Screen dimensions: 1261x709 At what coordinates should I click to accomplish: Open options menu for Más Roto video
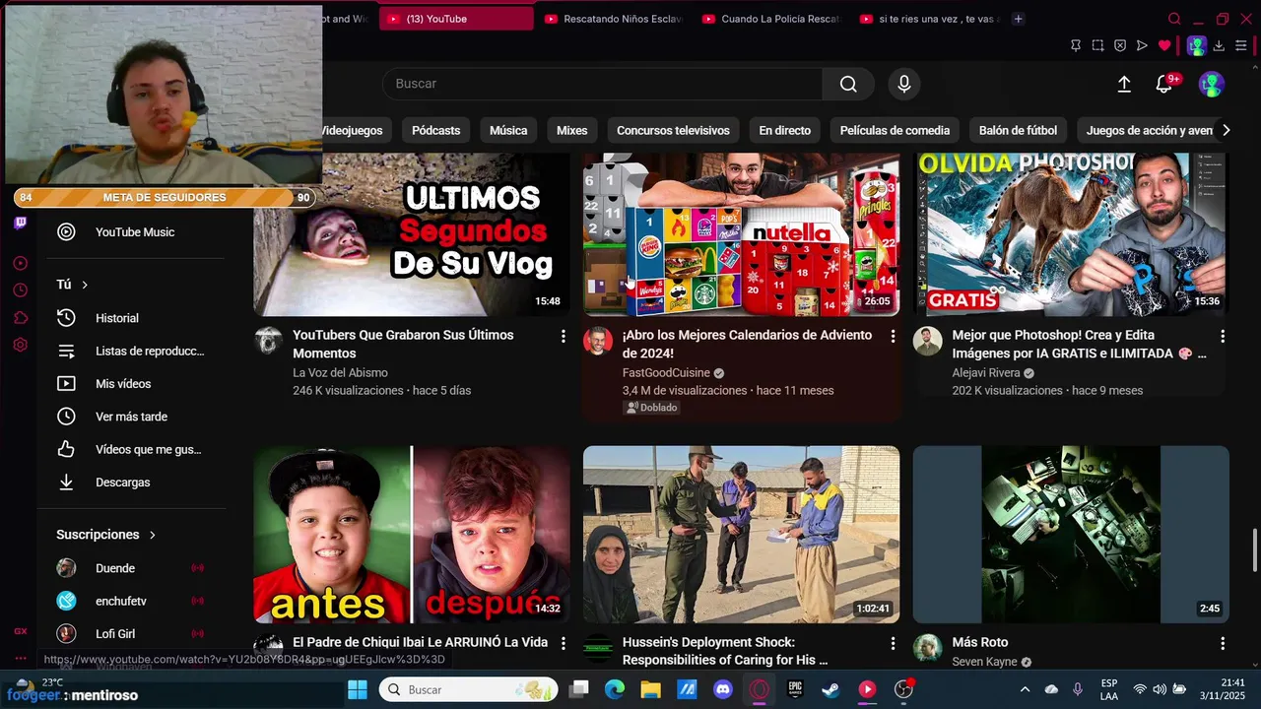(x=1223, y=643)
